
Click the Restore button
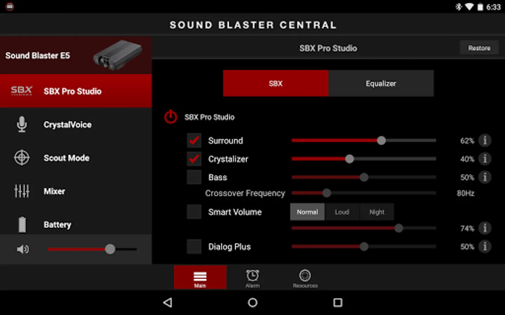479,48
